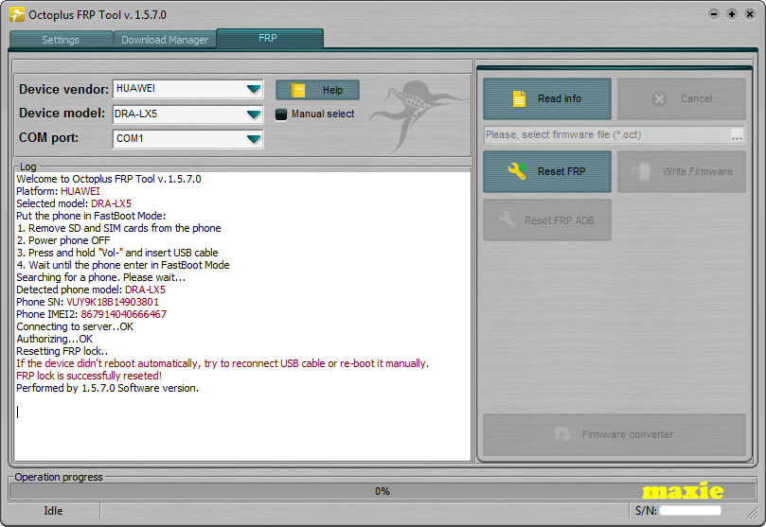Select the FRP tab
This screenshot has width=766, height=527.
(268, 39)
